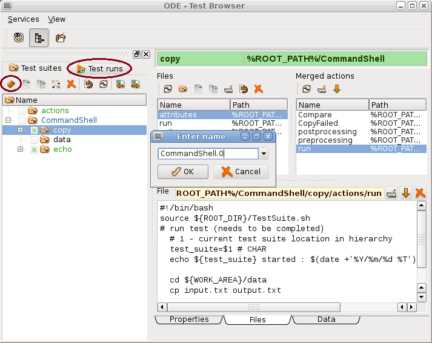Check the data folder checkbox
Screen dimensions: 432x343
pos(35,140)
